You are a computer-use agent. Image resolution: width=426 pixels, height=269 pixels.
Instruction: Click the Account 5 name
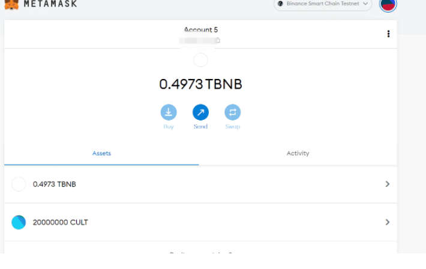tap(201, 29)
